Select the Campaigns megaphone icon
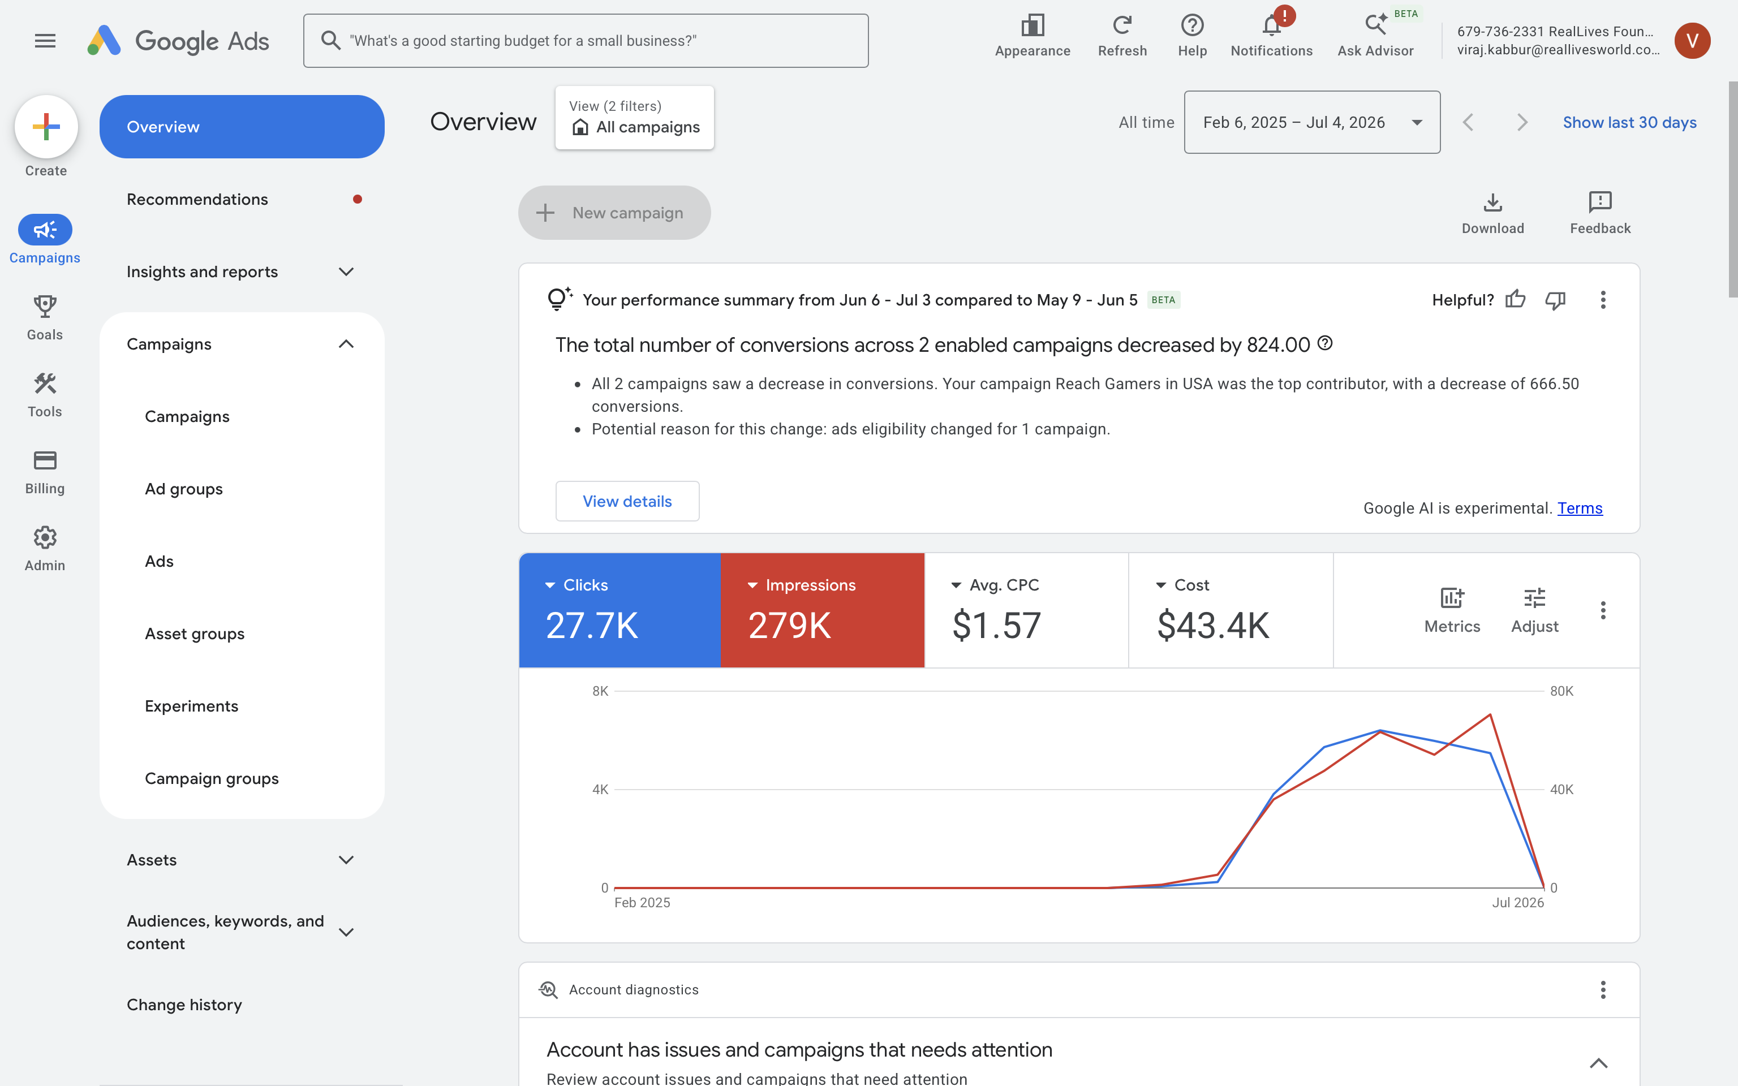 (x=45, y=230)
